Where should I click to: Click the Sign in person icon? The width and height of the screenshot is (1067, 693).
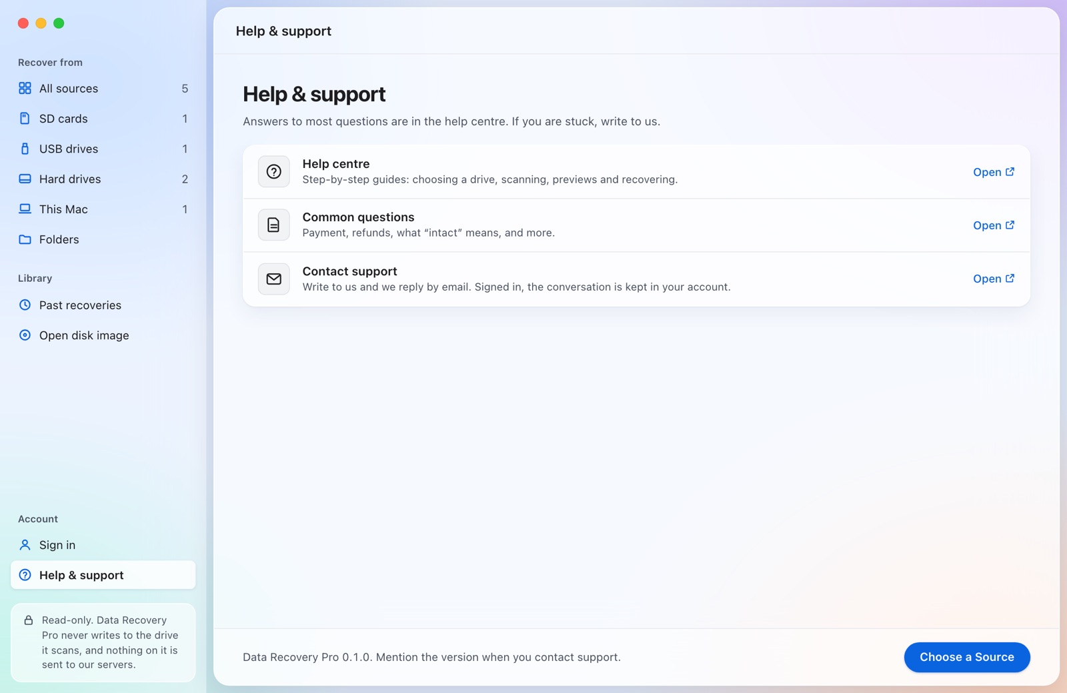click(x=25, y=544)
